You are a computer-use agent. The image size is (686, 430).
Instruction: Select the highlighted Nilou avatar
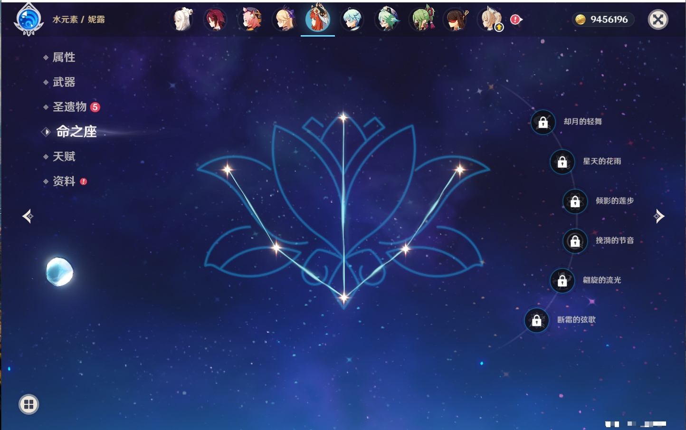[x=318, y=19]
